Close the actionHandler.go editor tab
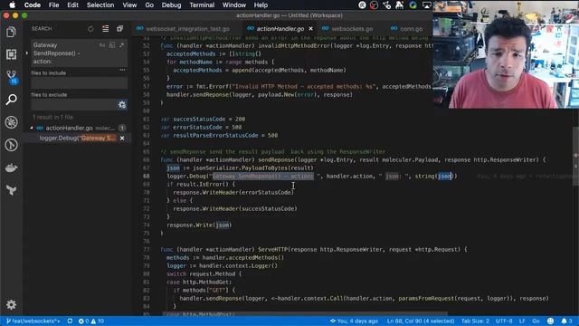Image resolution: width=579 pixels, height=326 pixels. pyautogui.click(x=310, y=28)
